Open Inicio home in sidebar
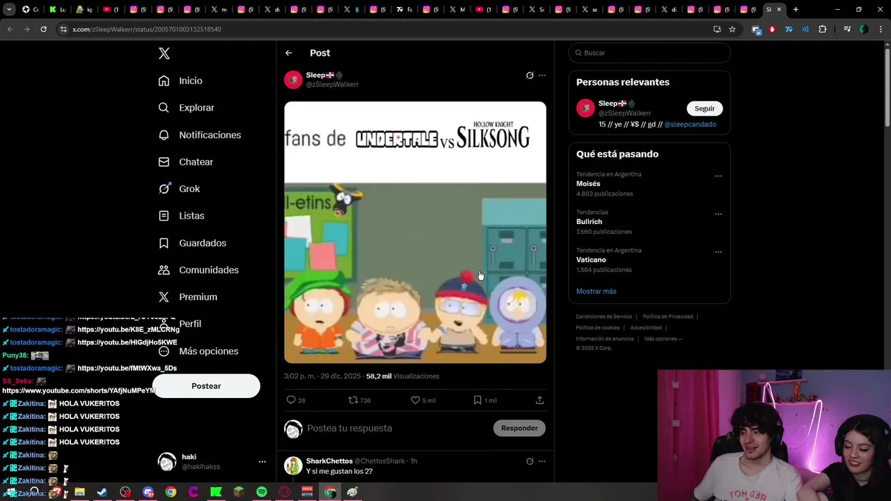 (180, 81)
